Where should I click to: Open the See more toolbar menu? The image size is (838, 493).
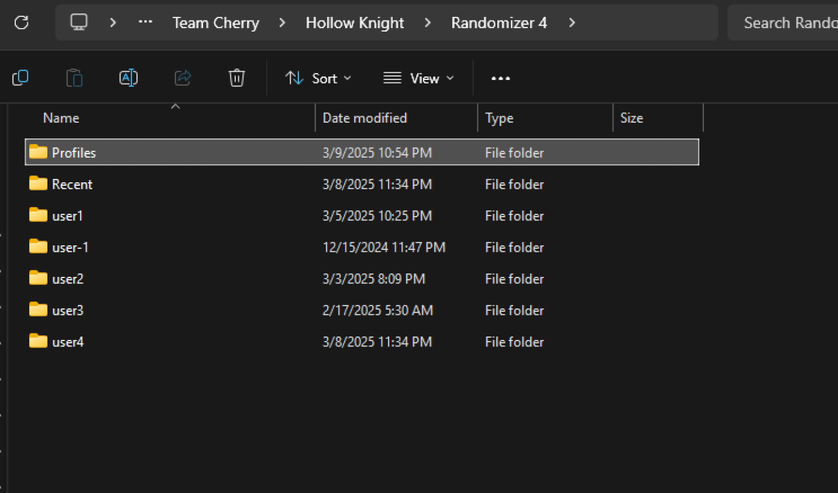(x=500, y=78)
